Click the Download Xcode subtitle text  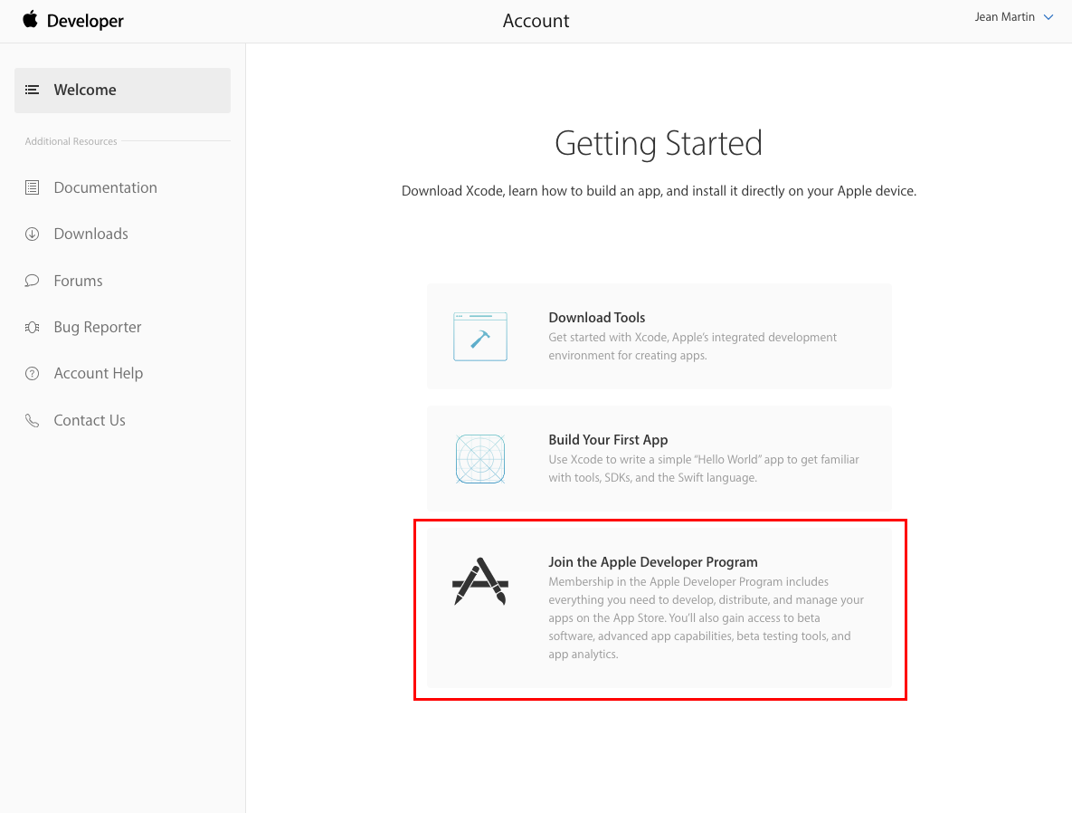(659, 191)
